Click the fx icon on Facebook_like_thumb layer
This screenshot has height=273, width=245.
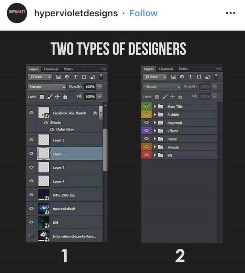pyautogui.click(x=95, y=113)
